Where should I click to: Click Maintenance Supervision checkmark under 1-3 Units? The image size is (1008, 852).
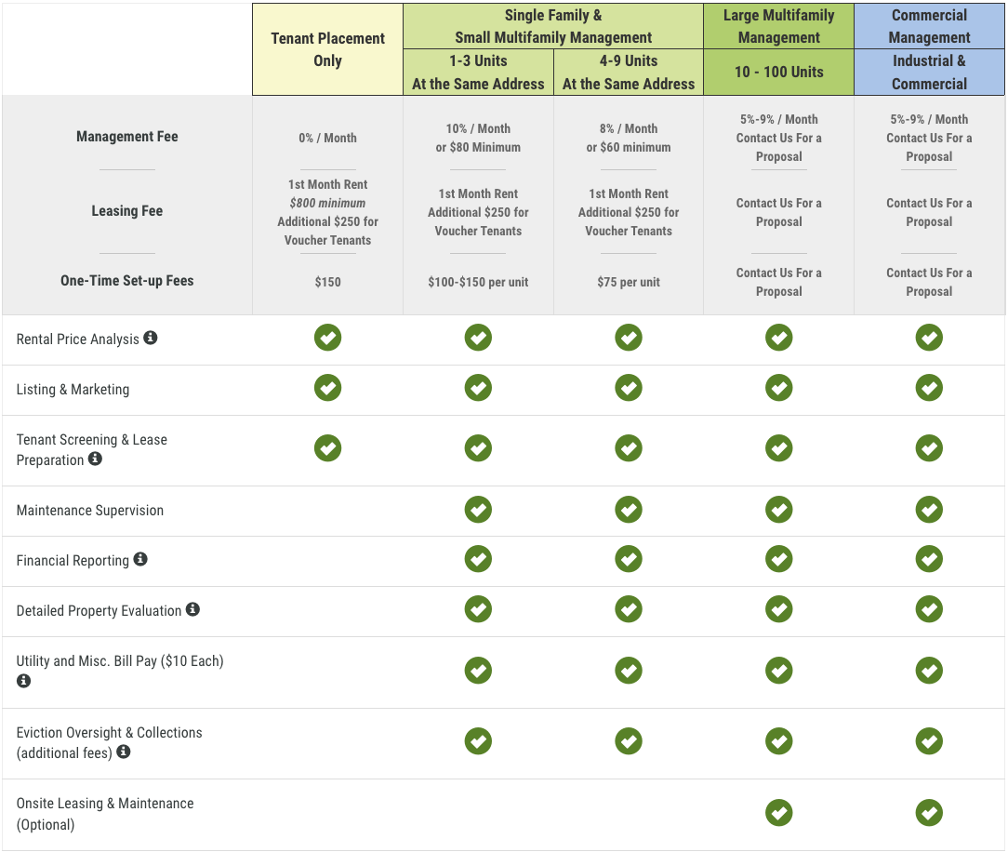coord(478,510)
